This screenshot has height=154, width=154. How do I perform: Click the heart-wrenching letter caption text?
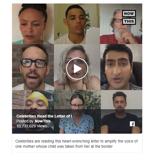(x=76, y=144)
